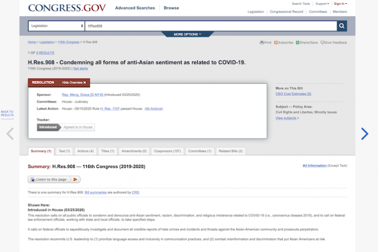The height and width of the screenshot is (252, 378).
Task: Open Search Tools link
Action: click(301, 4)
